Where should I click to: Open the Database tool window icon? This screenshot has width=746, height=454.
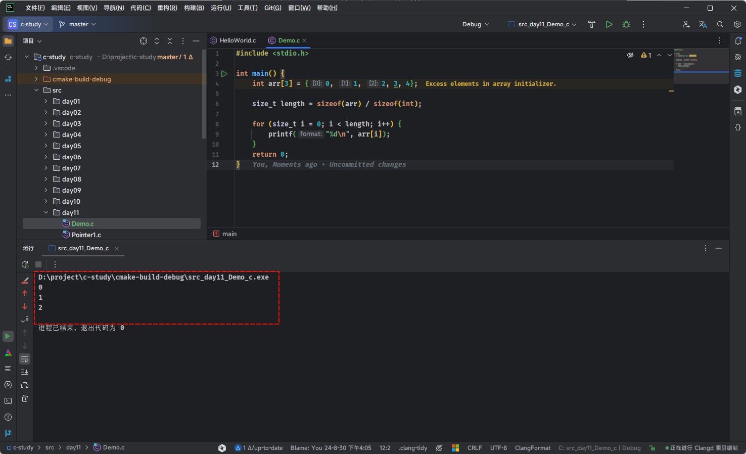(738, 73)
